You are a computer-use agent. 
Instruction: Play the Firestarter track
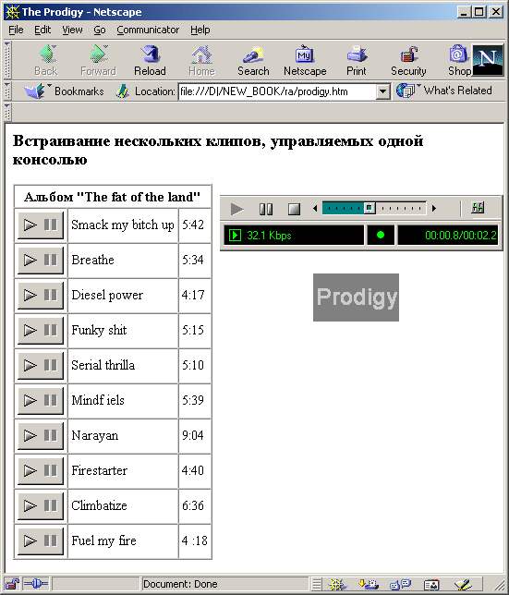(30, 470)
